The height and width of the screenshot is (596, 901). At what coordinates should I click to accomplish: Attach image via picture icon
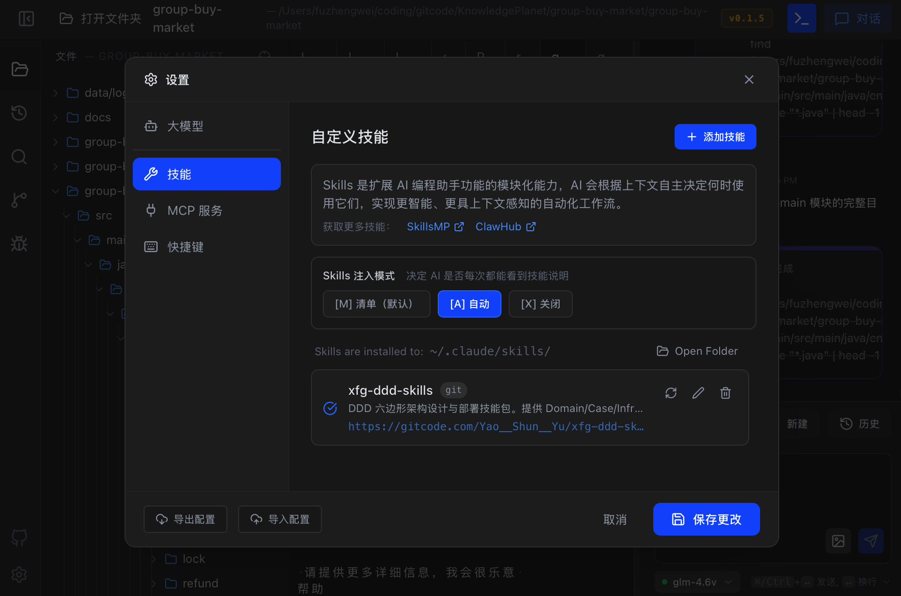coord(838,541)
